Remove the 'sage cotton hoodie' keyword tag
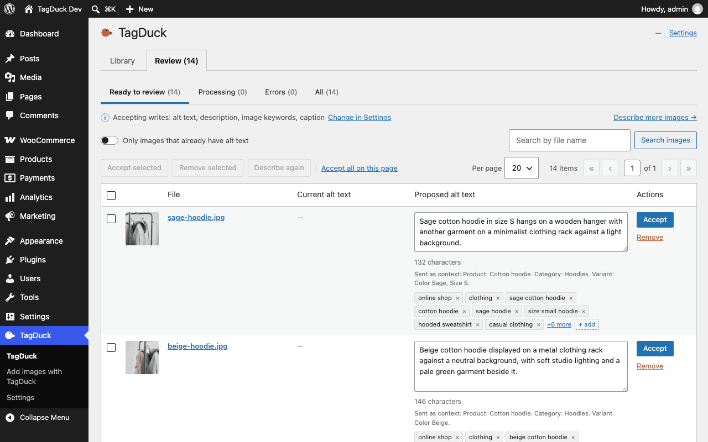The width and height of the screenshot is (708, 442). [x=571, y=298]
